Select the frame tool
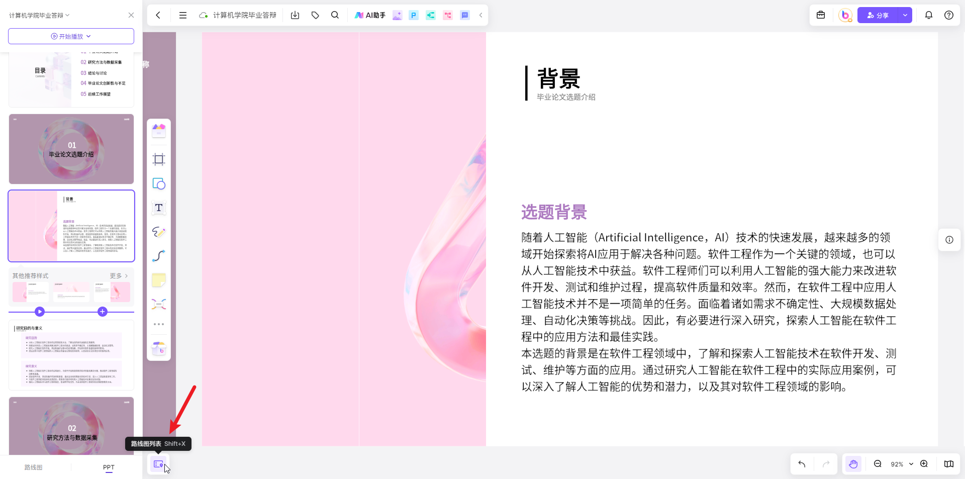The image size is (965, 479). [159, 159]
